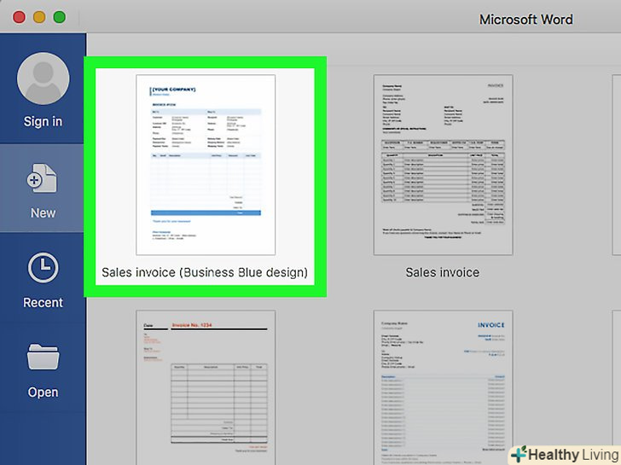
Task: Close the Microsoft Word window
Action: [x=19, y=17]
